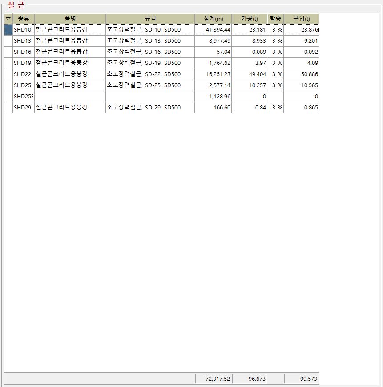Select the 0.865 purchase cell for SHD29
383x387 pixels.
(301, 108)
